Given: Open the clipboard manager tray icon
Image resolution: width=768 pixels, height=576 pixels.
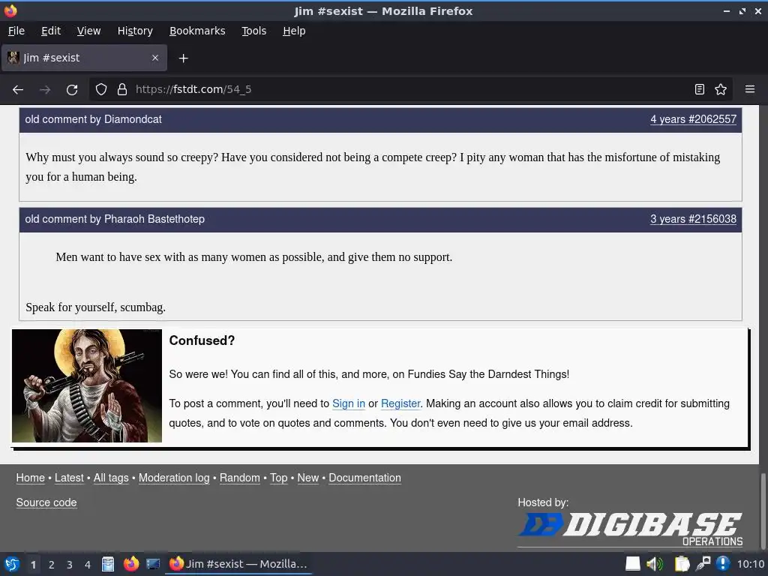Looking at the screenshot, I should [x=682, y=564].
